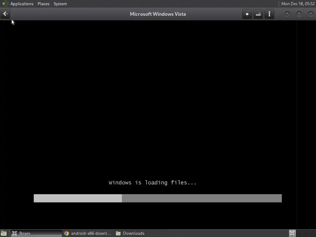Switch to Boxes in taskbar
Image resolution: width=316 pixels, height=237 pixels.
click(36, 233)
